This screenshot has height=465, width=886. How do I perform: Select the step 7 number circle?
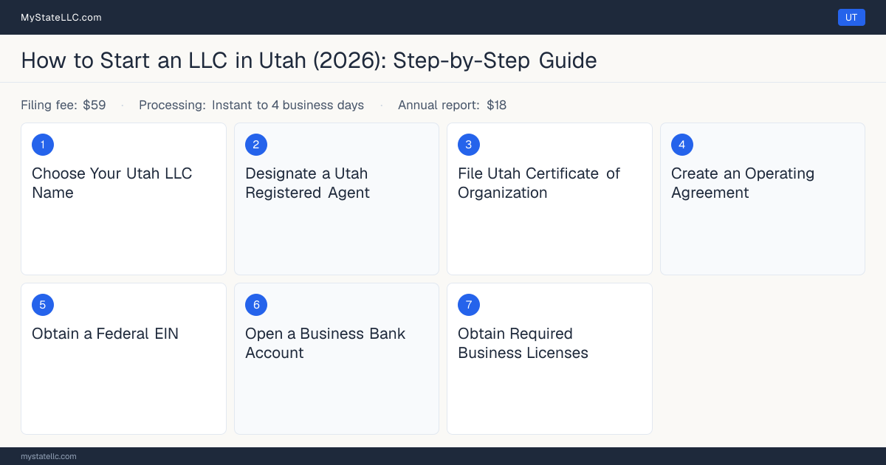[x=469, y=305]
